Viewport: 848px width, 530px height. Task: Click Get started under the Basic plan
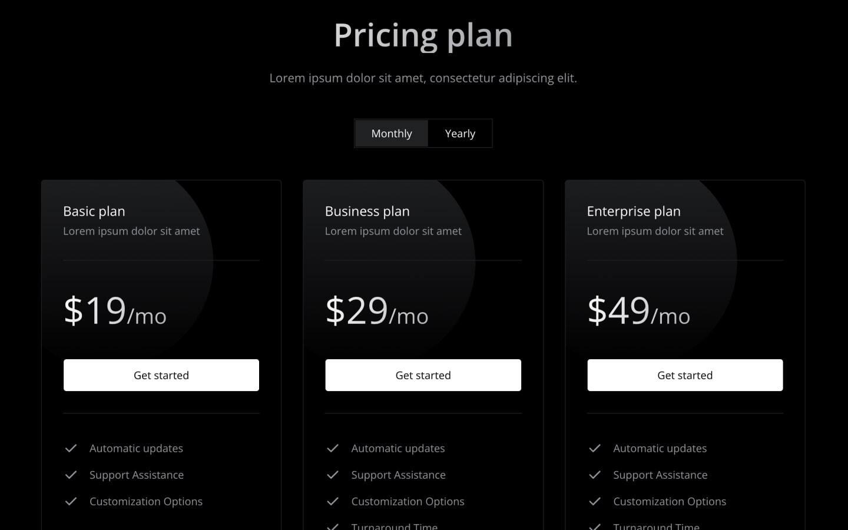tap(161, 375)
